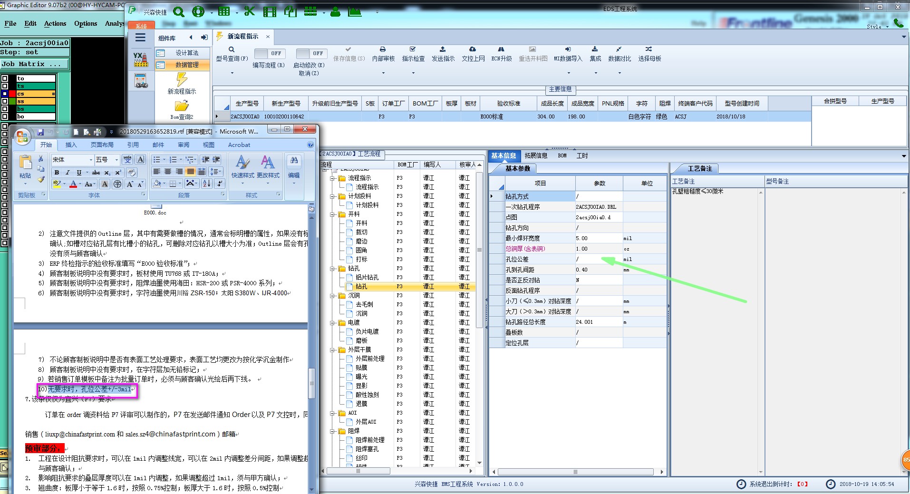Open the Options menu in Graphic Editor
The width and height of the screenshot is (910, 494).
[x=86, y=23]
